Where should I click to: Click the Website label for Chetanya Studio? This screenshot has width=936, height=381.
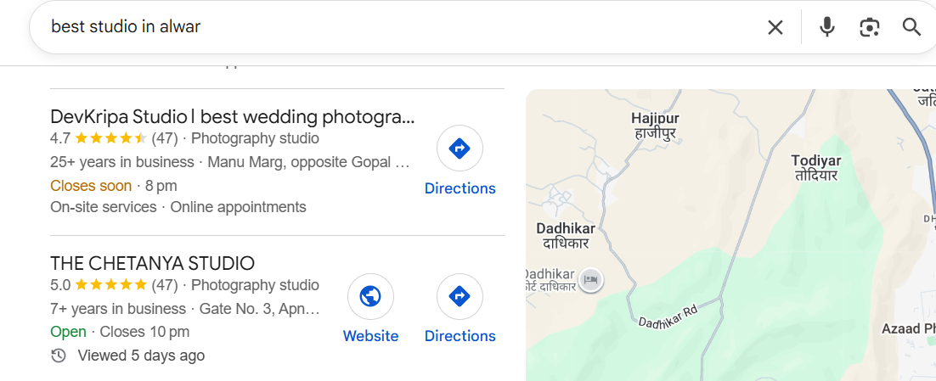(x=370, y=336)
